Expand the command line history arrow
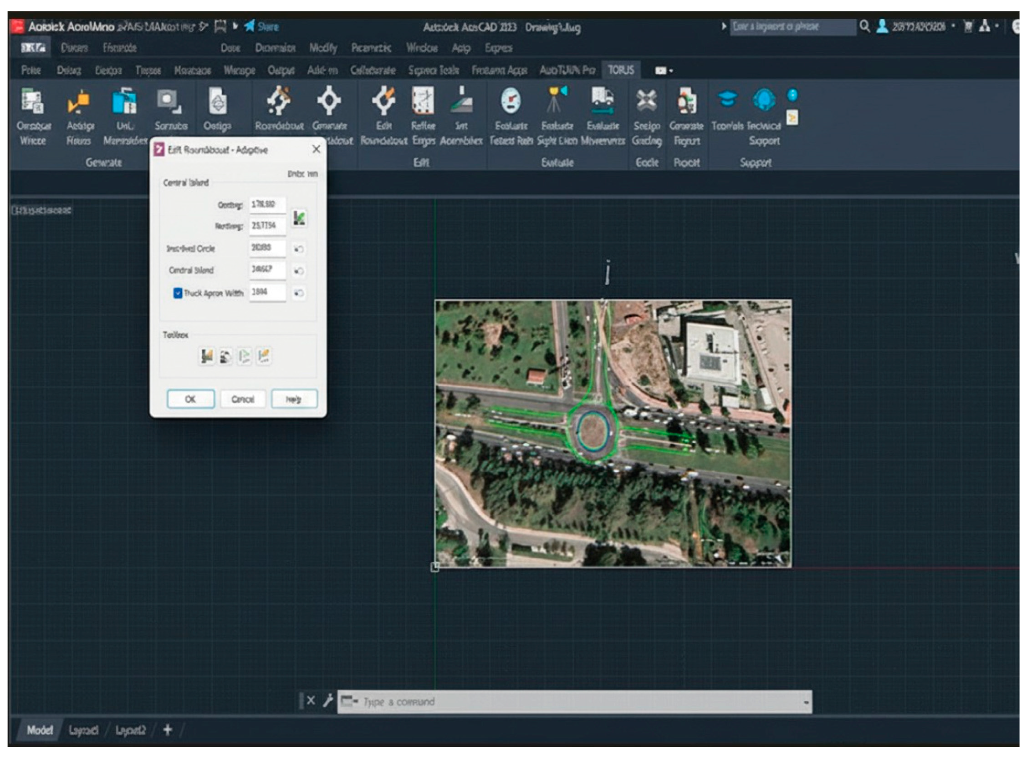1032x760 pixels. pyautogui.click(x=806, y=703)
